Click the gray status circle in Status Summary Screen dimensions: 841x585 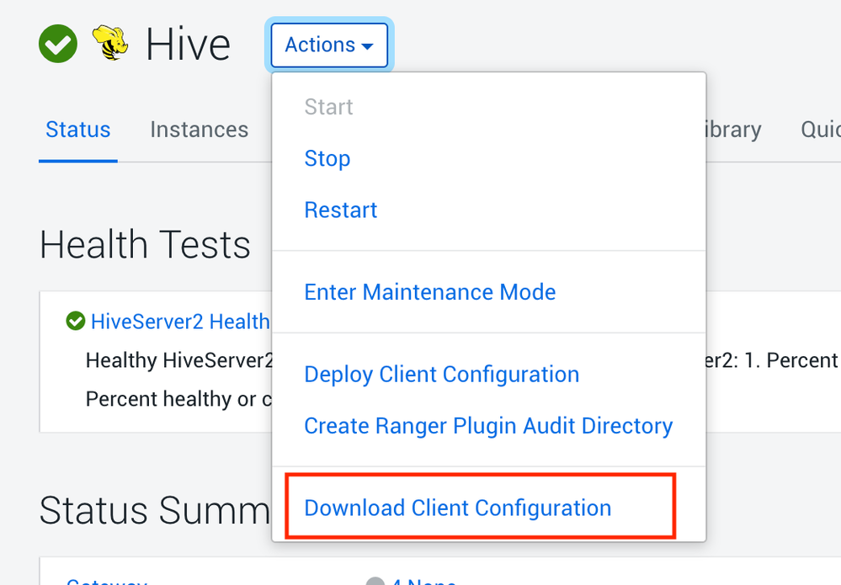click(x=375, y=581)
